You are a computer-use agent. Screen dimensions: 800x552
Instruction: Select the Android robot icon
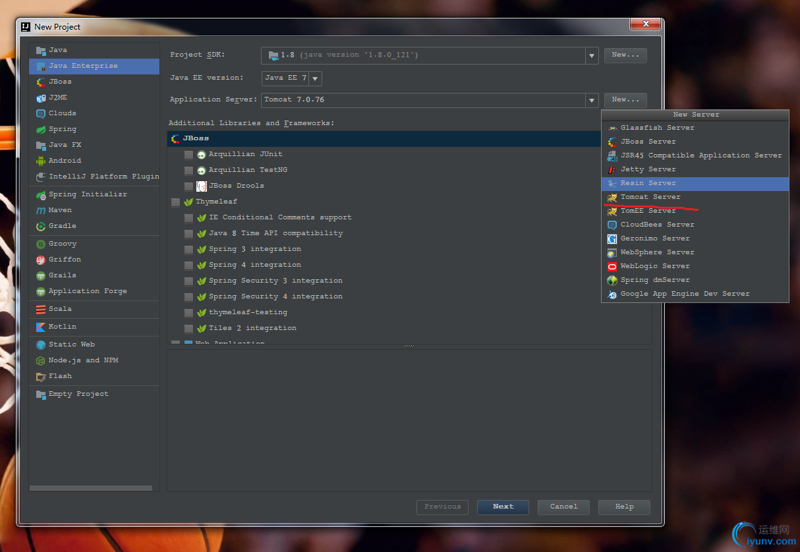[41, 161]
